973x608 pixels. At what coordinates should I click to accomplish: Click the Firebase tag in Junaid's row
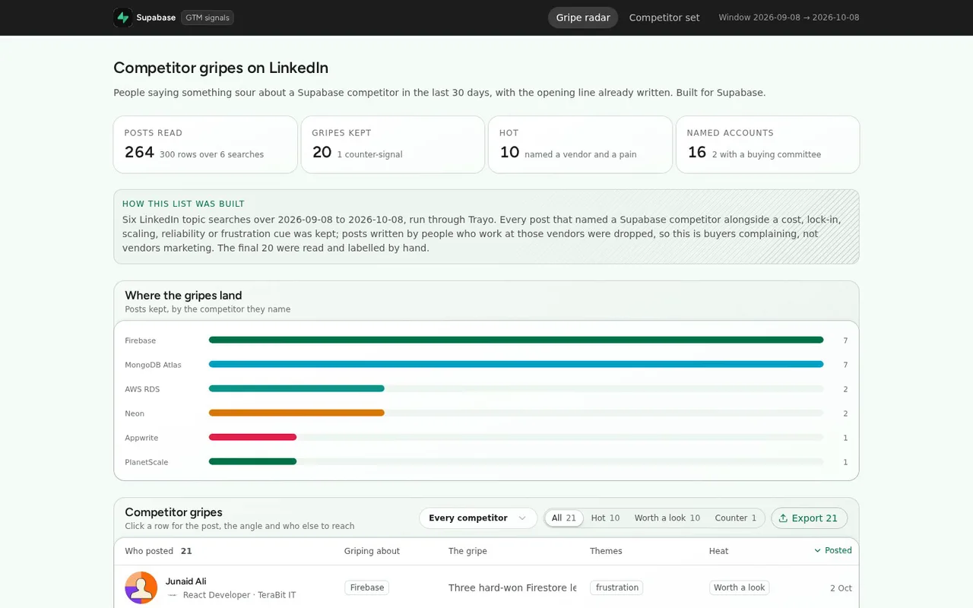tap(367, 587)
